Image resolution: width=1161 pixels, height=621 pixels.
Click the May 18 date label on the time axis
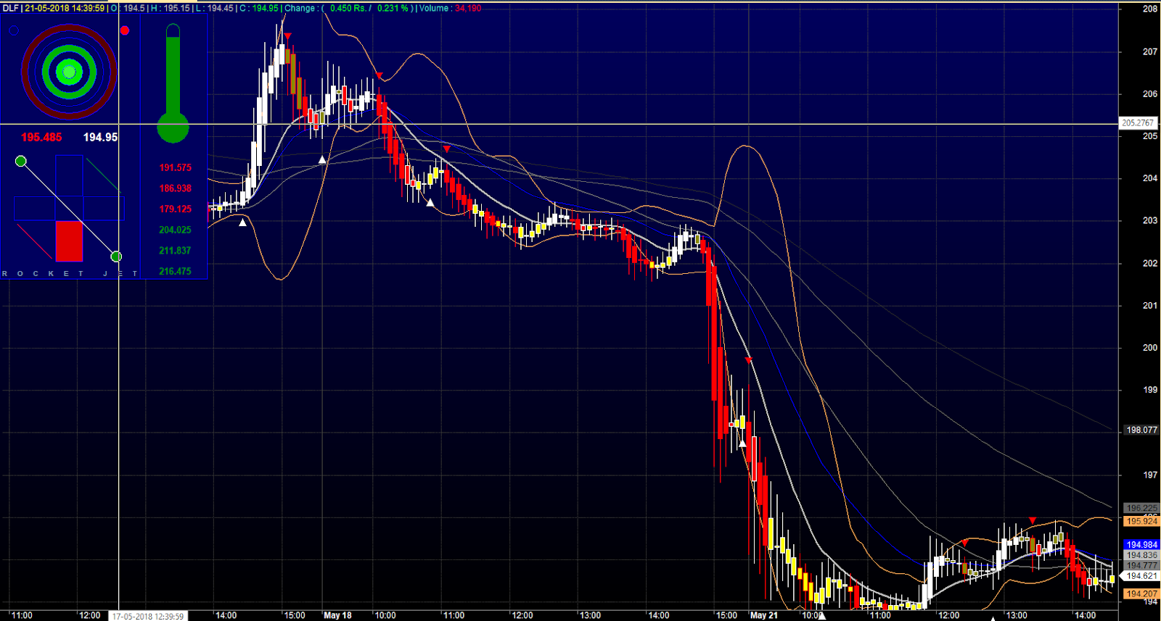(x=337, y=615)
